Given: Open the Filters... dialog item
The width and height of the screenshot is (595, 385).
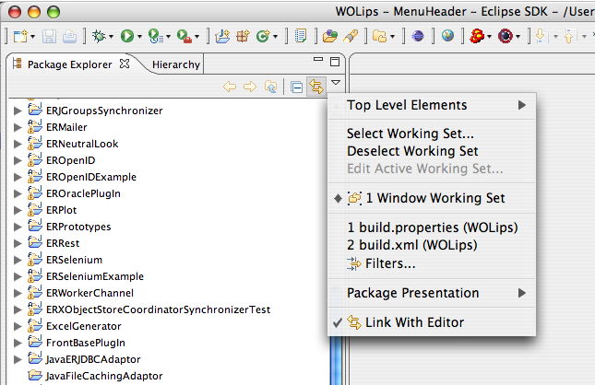Looking at the screenshot, I should (433, 263).
